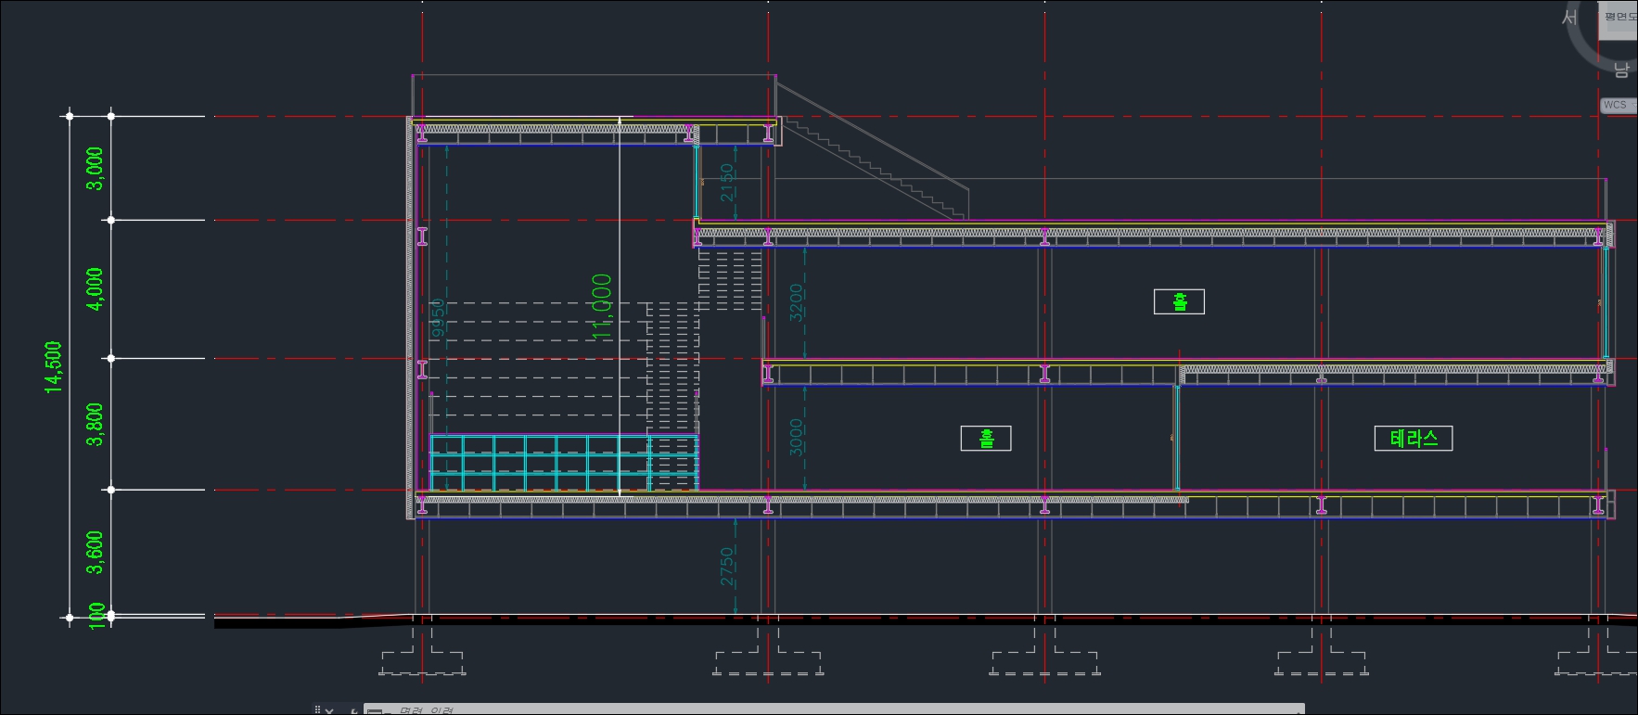Click into the command input field

click(742, 710)
